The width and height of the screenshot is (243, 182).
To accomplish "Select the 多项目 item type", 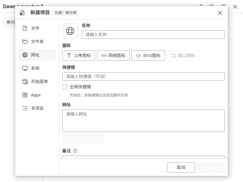I will click(37, 108).
